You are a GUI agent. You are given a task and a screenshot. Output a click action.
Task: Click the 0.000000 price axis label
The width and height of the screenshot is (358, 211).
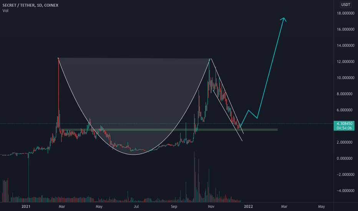point(345,158)
